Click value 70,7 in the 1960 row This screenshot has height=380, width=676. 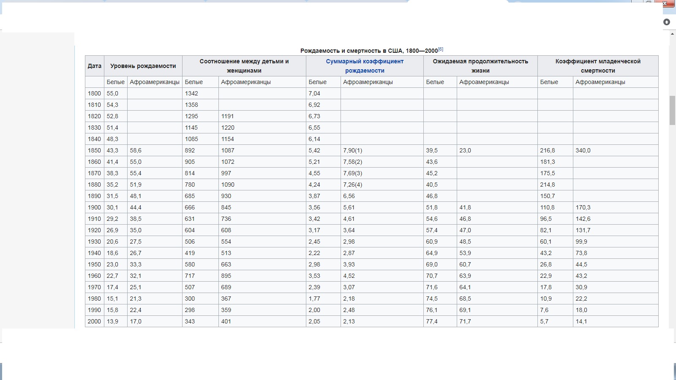(432, 276)
